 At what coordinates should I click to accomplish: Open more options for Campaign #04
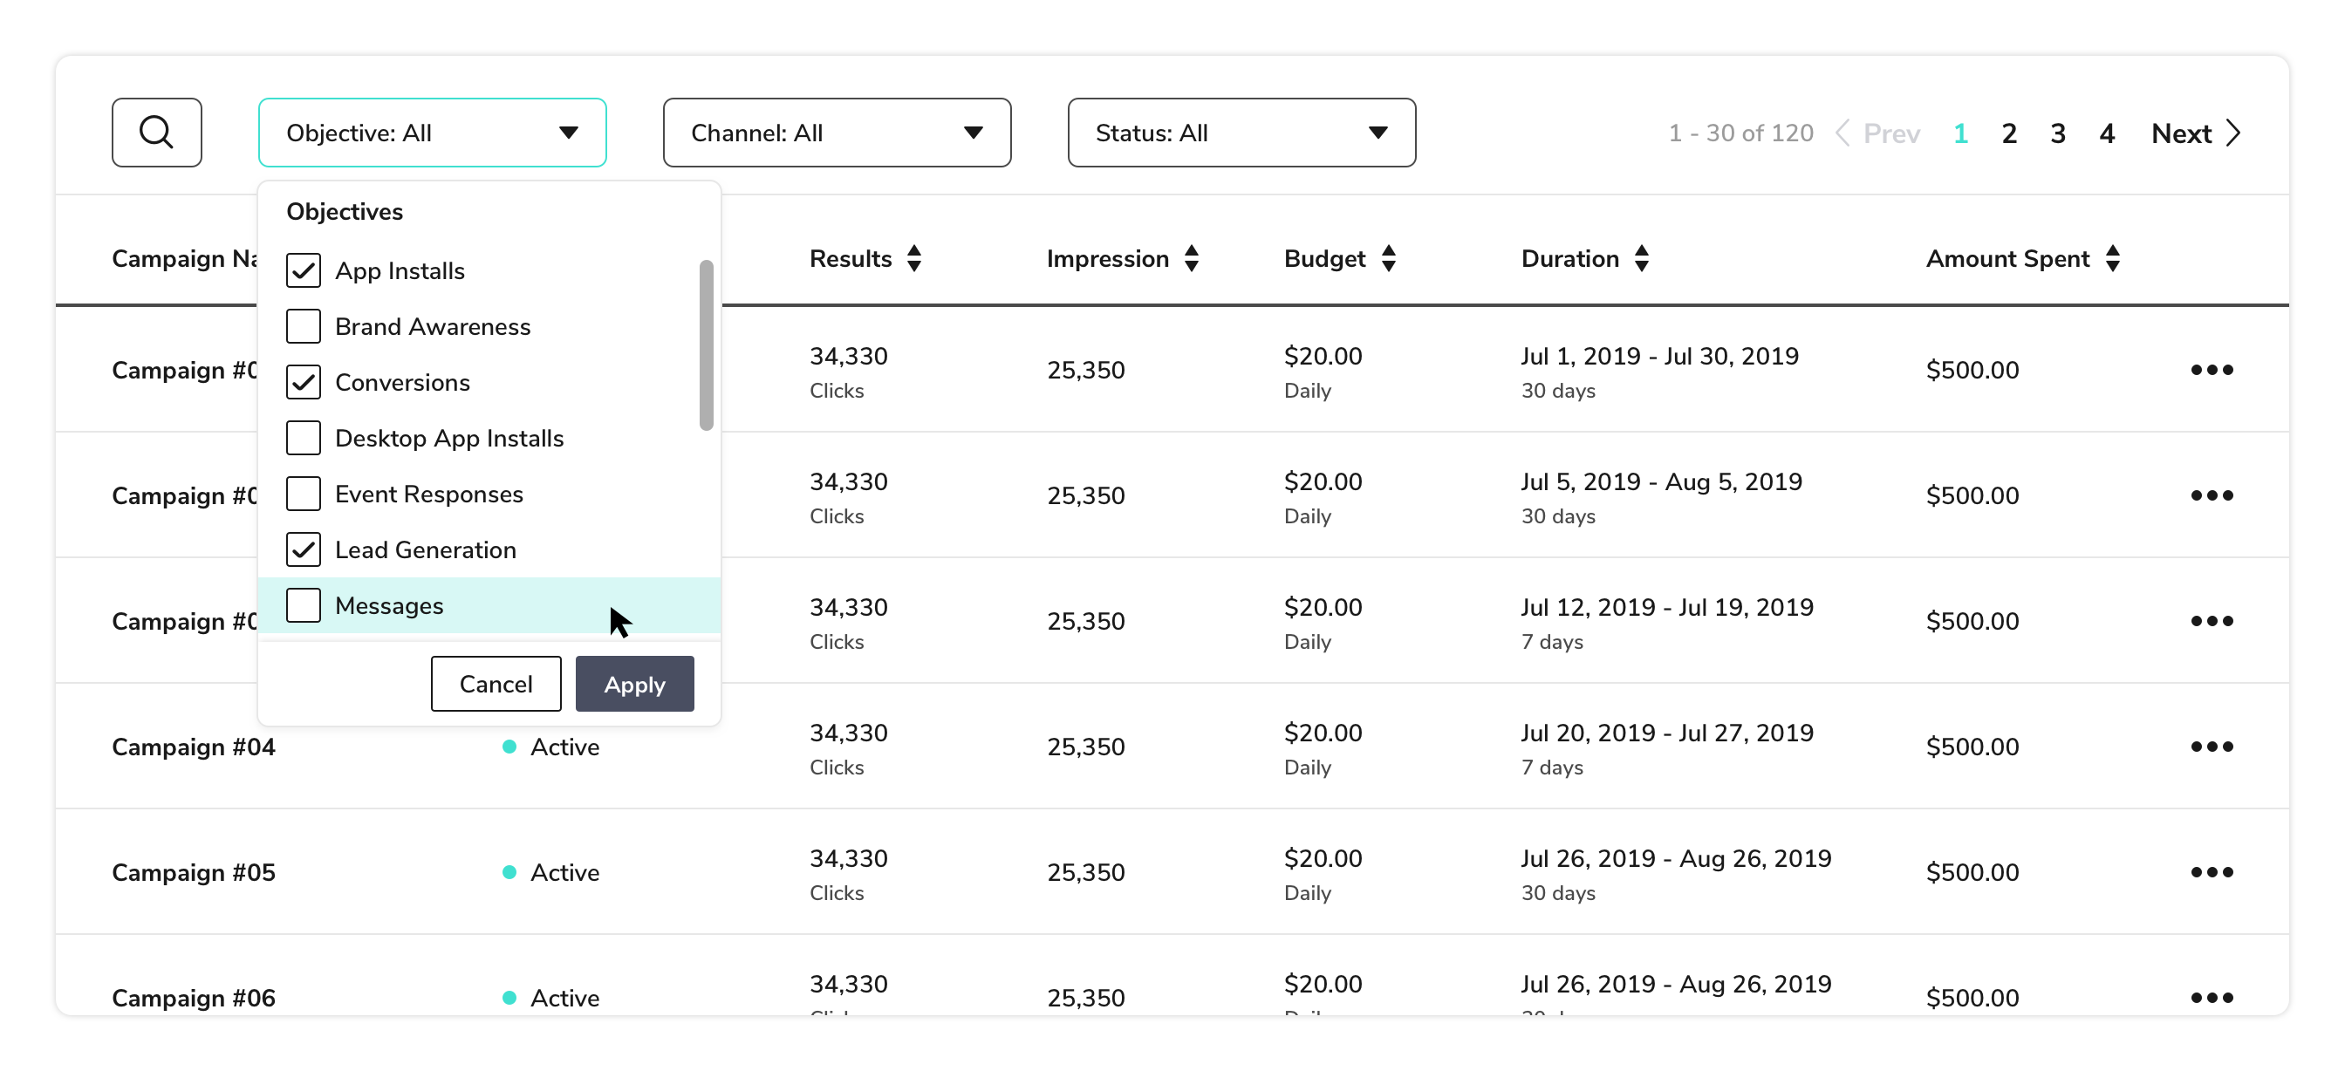(x=2212, y=747)
